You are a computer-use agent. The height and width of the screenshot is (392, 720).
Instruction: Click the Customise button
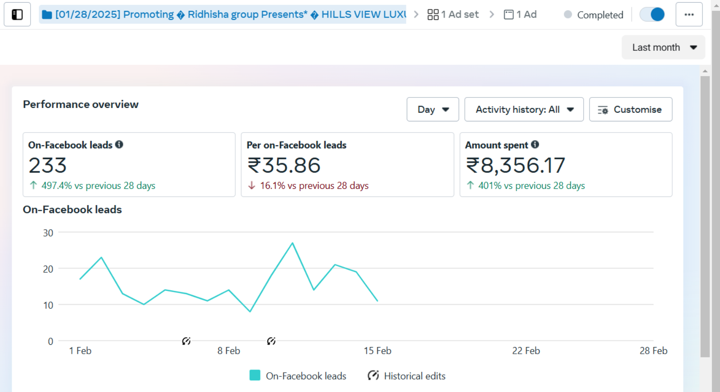630,110
